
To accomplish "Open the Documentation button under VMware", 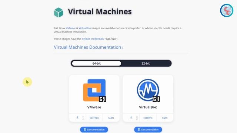I will click(x=94, y=130).
